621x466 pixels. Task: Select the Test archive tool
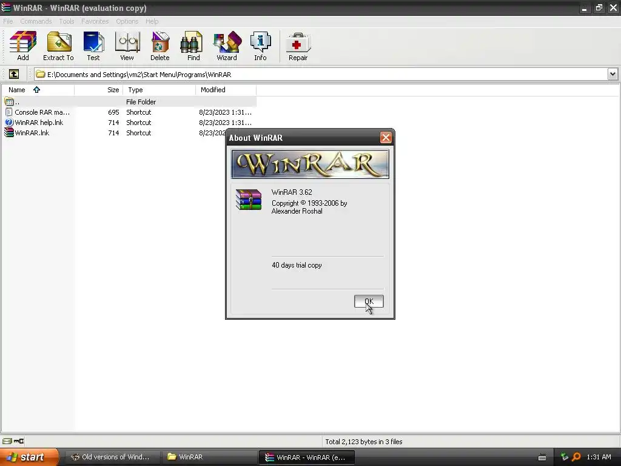93,46
